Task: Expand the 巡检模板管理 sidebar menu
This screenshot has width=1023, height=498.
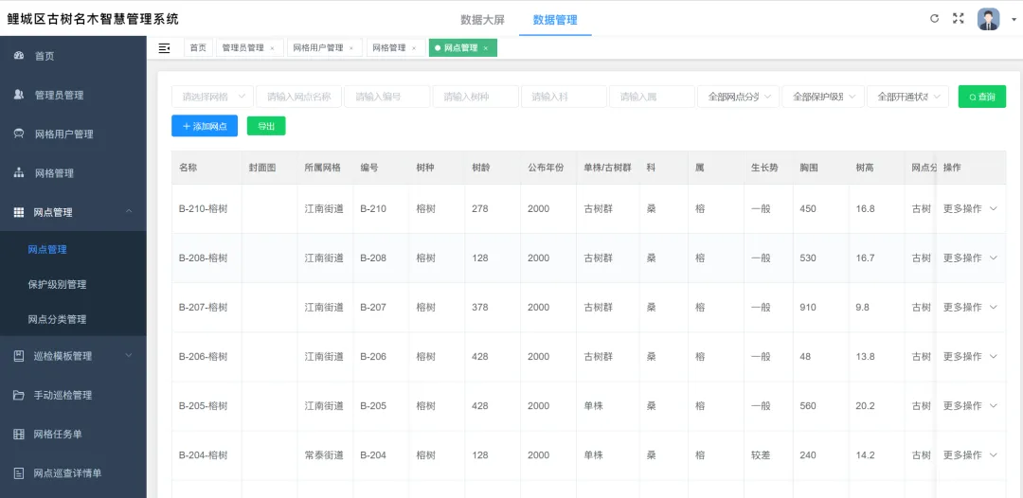Action: pos(129,355)
